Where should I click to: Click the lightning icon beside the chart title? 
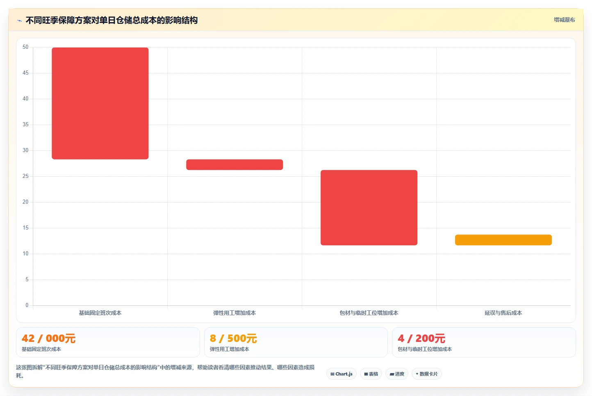19,20
